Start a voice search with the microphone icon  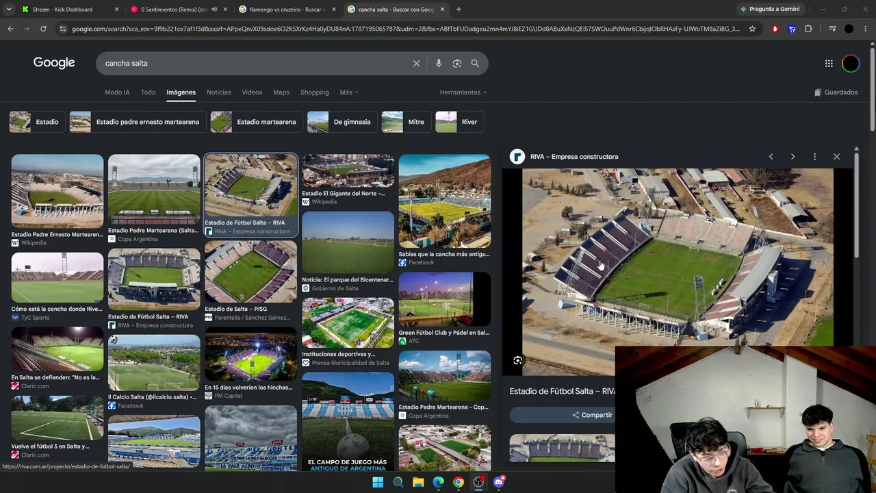point(439,63)
